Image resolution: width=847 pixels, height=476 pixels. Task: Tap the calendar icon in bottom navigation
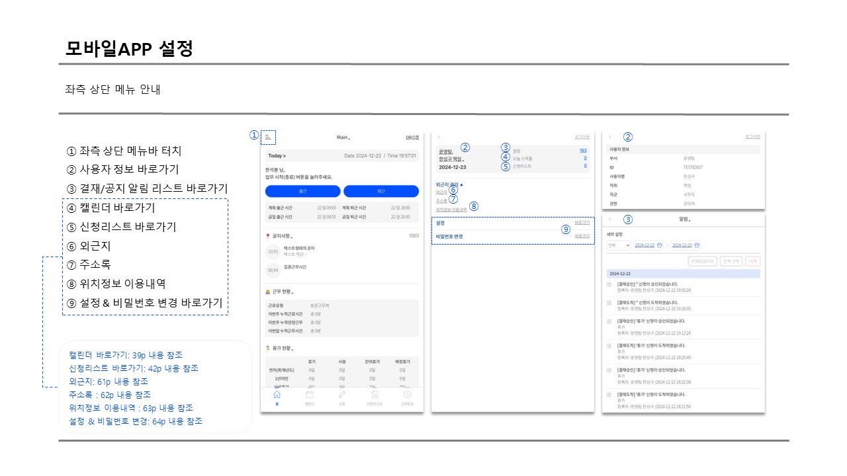pyautogui.click(x=309, y=395)
